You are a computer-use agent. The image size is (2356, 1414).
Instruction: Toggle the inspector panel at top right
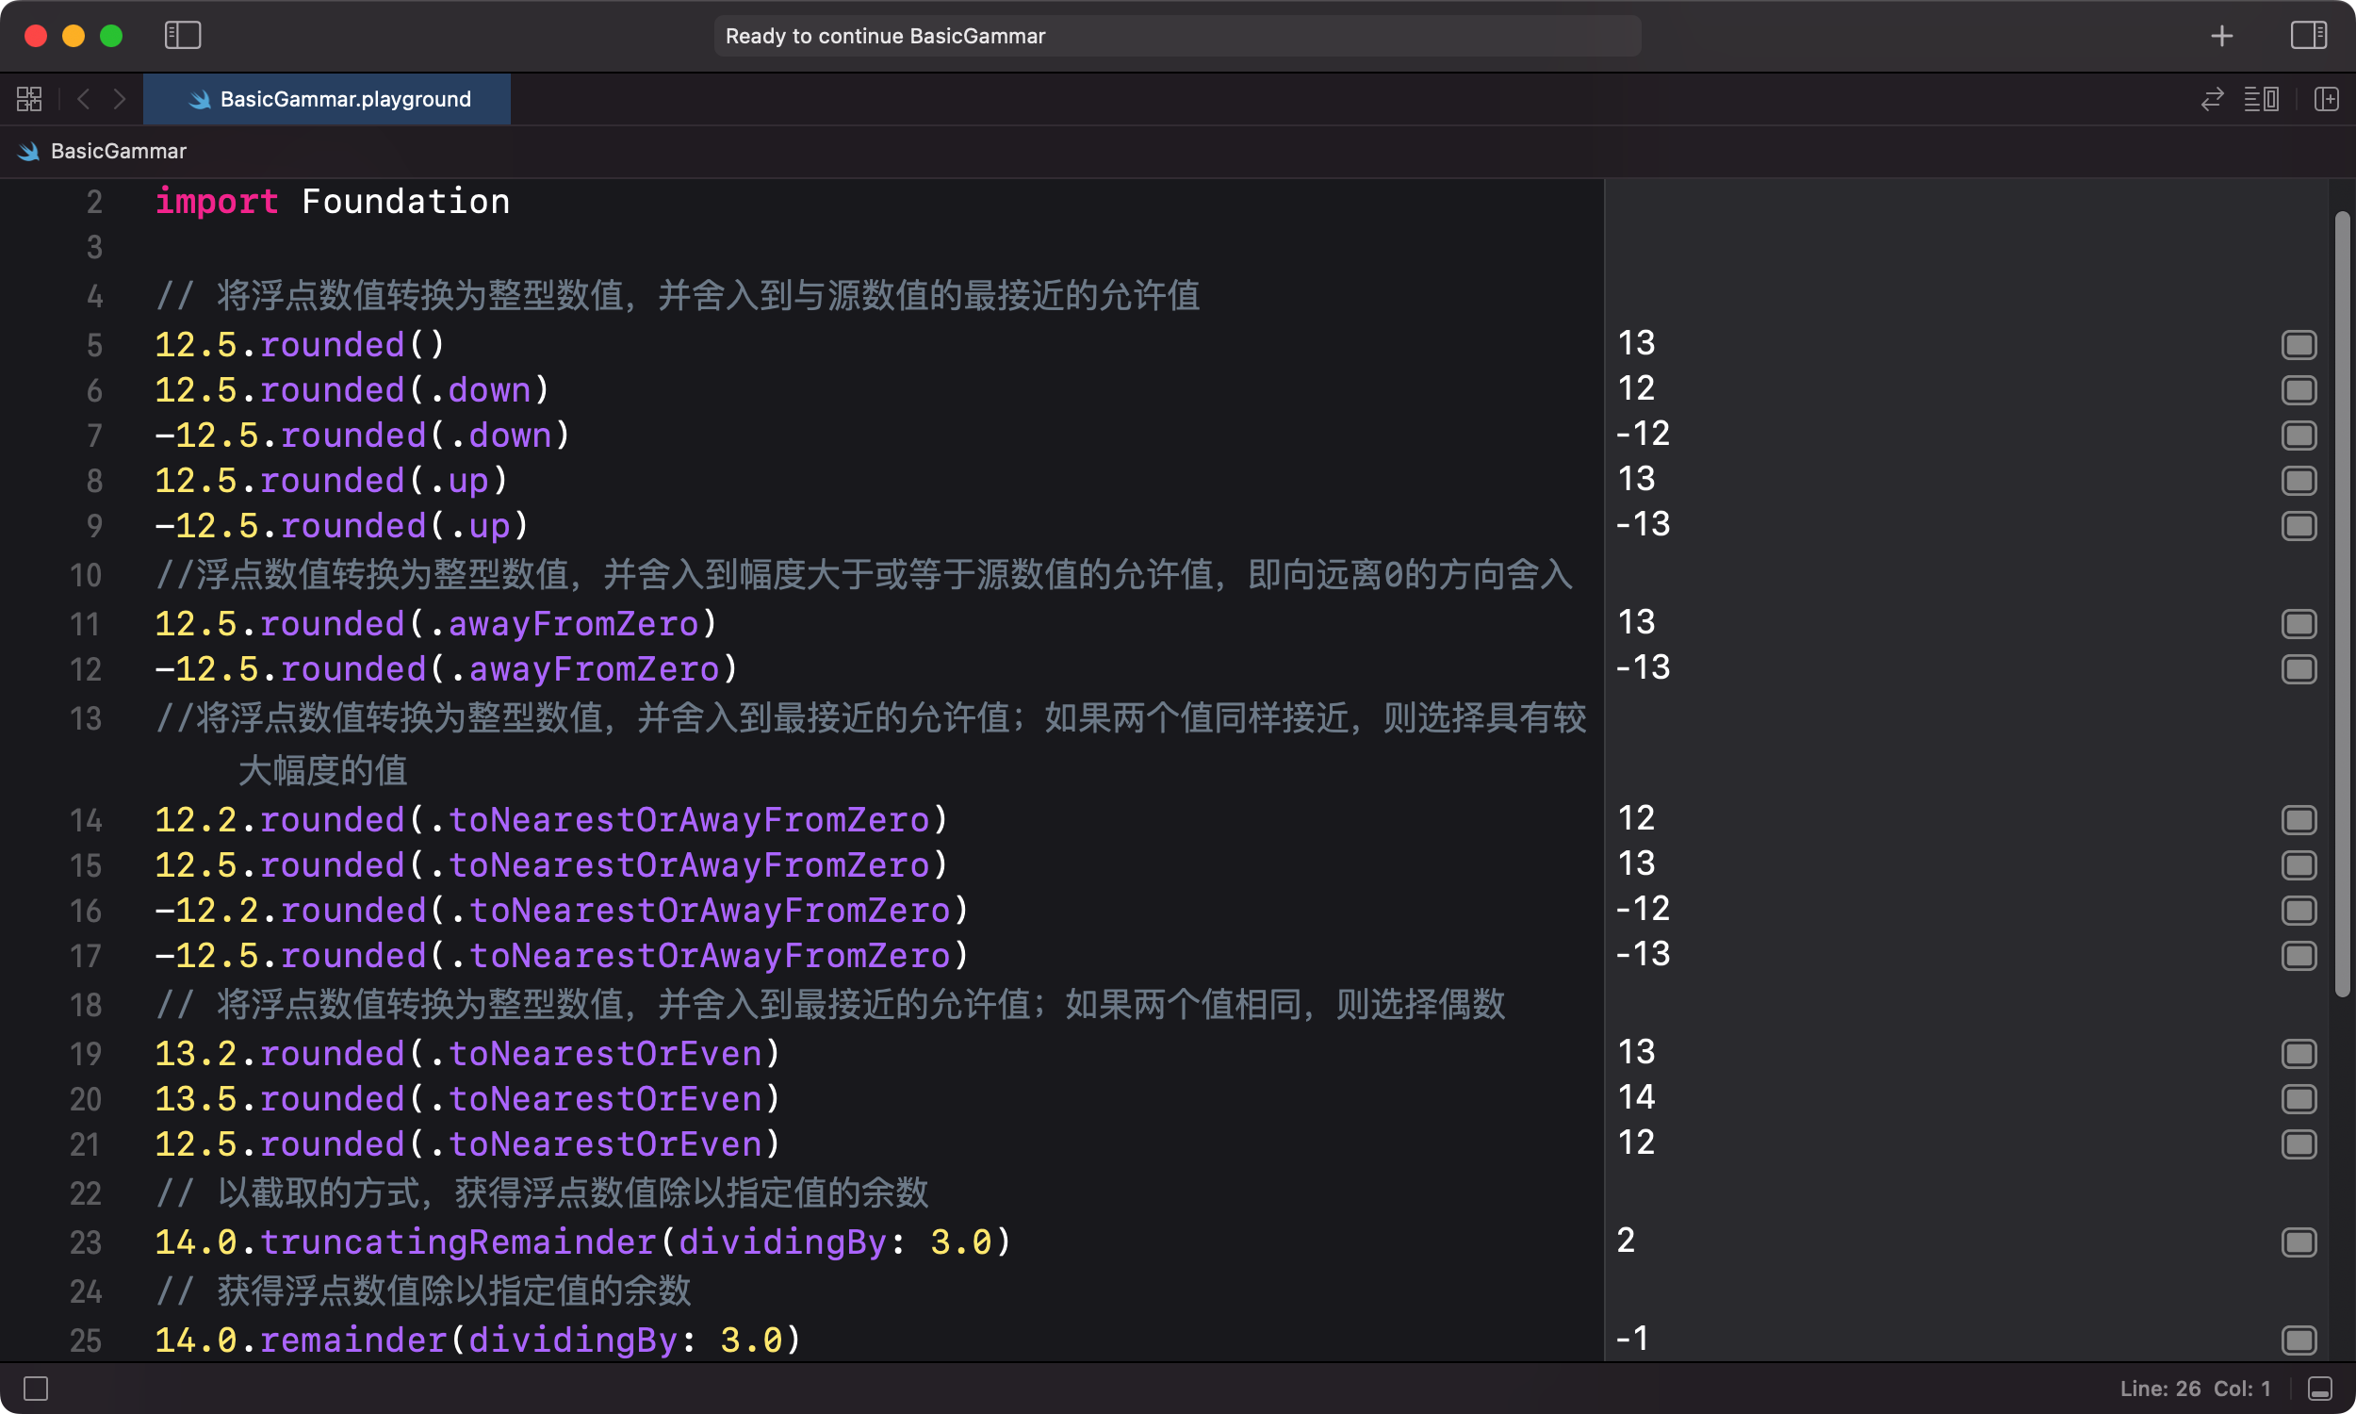point(2308,36)
